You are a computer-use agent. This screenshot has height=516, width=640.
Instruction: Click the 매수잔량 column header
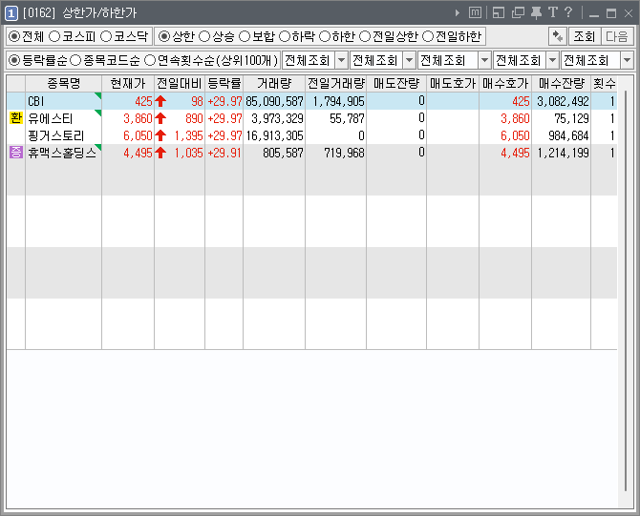click(562, 84)
